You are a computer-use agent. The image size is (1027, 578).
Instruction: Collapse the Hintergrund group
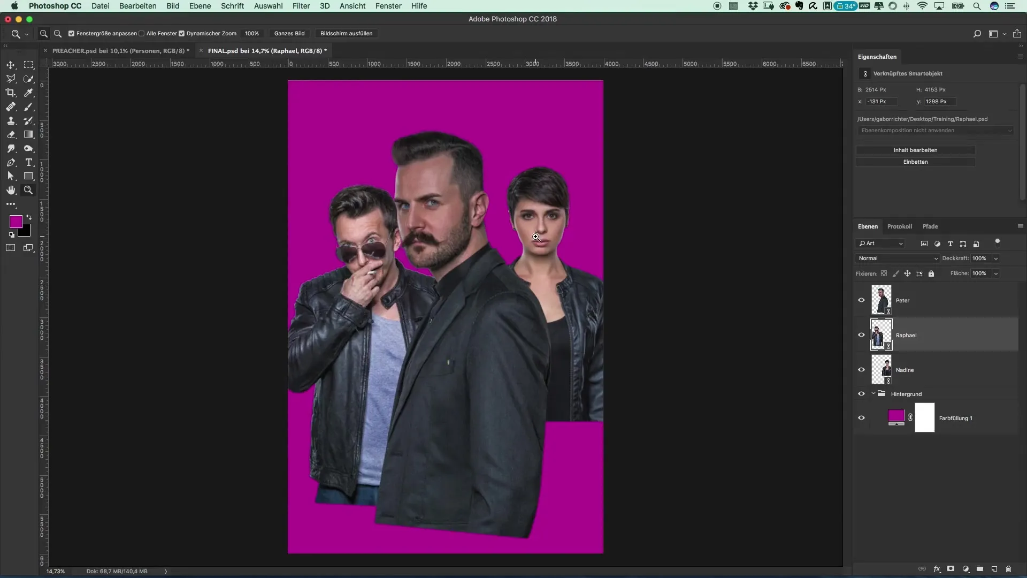click(x=873, y=393)
